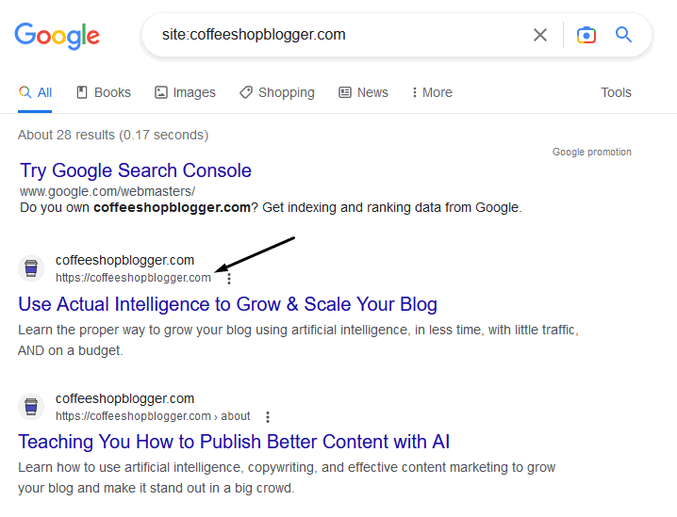Open 'Teaching You How to Publish' result
The image size is (677, 517).
tap(234, 442)
